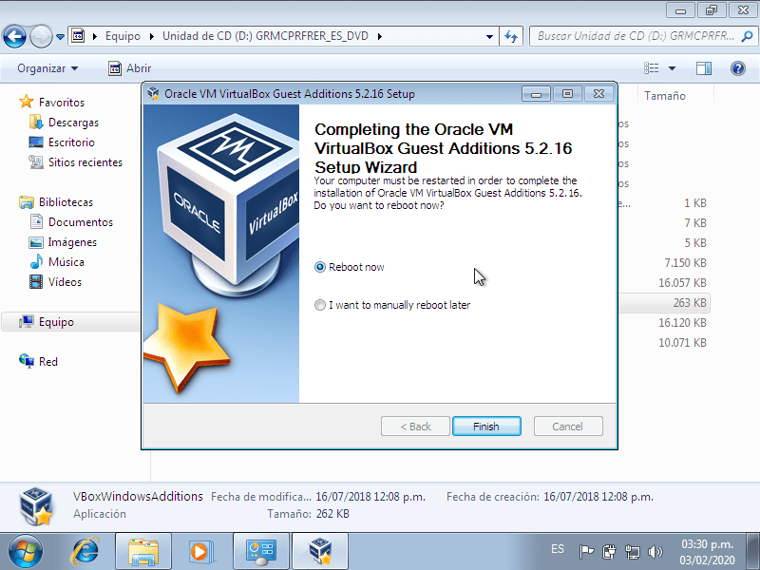This screenshot has width=760, height=570.
Task: Open the Organizar dropdown menu
Action: pos(47,68)
